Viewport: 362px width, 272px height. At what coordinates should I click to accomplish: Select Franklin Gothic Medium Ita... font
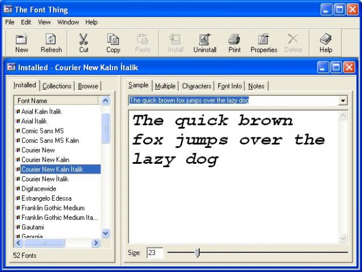point(60,218)
